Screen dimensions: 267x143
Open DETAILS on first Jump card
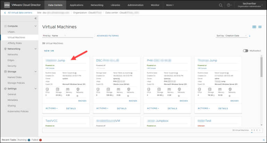point(71,108)
